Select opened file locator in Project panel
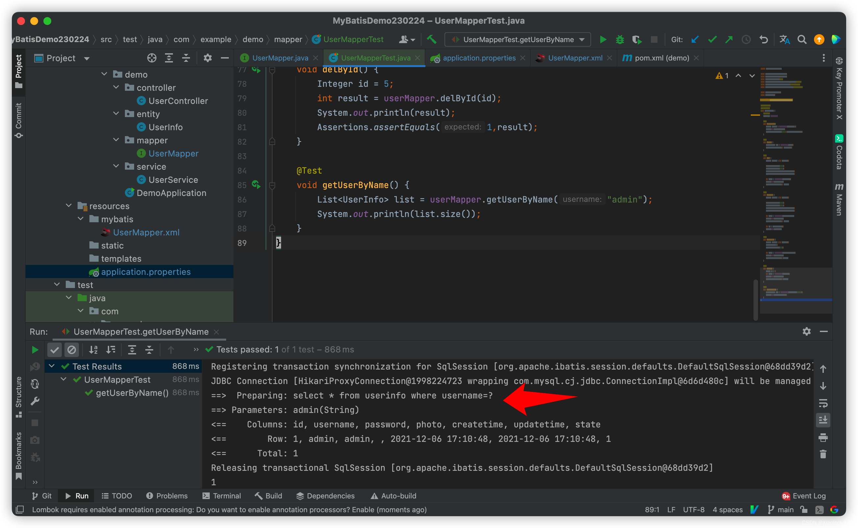Image resolution: width=858 pixels, height=528 pixels. pos(152,58)
